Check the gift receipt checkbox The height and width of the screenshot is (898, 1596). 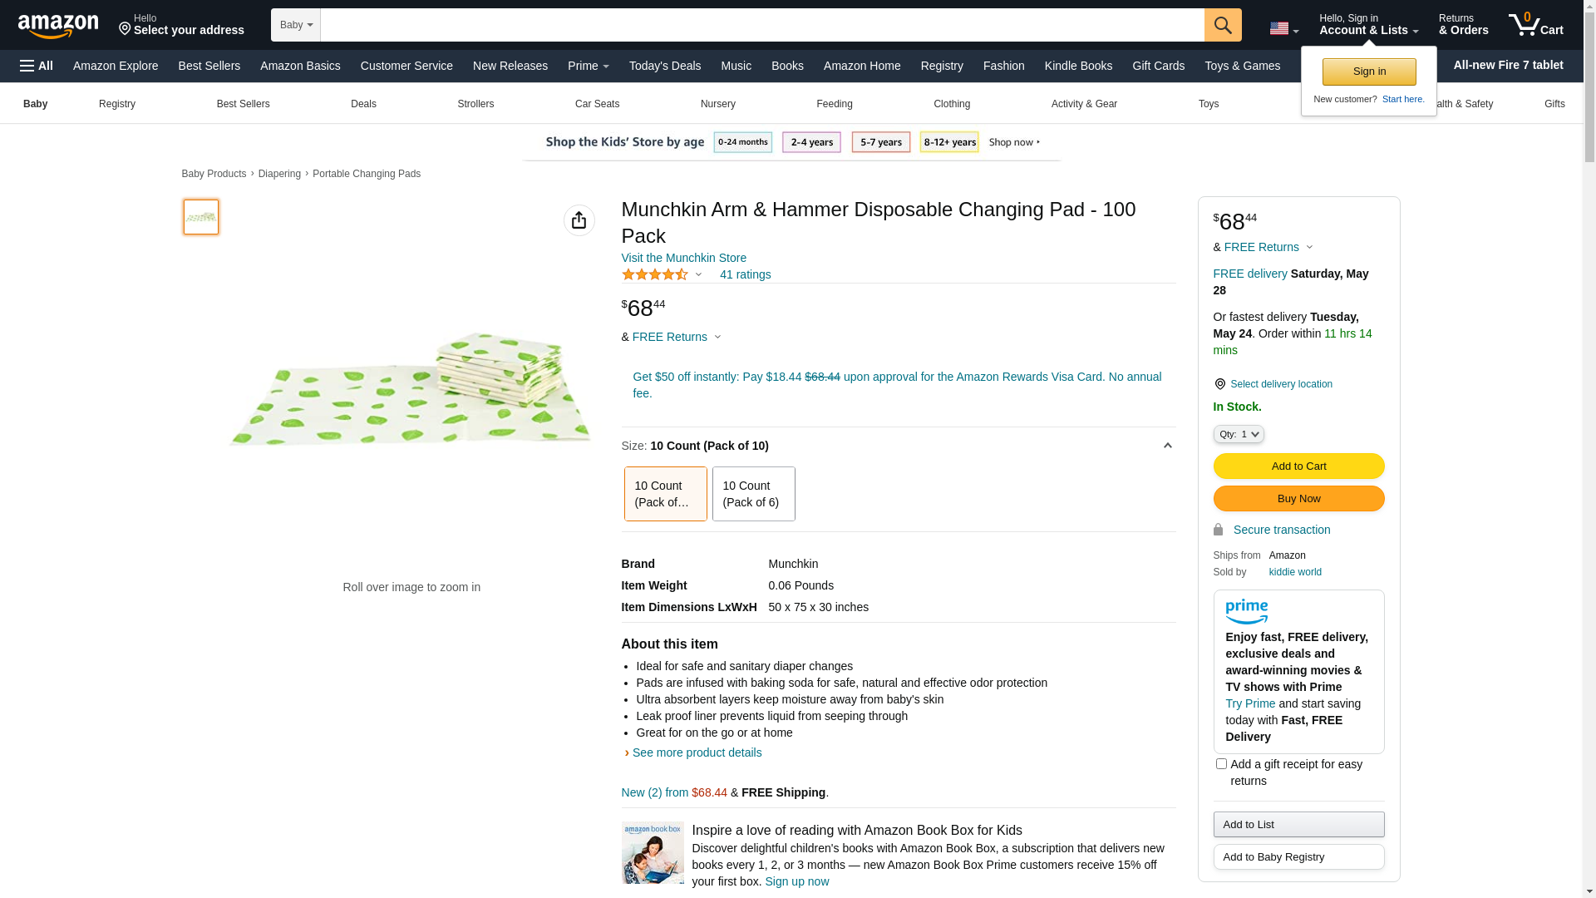pos(1220,763)
